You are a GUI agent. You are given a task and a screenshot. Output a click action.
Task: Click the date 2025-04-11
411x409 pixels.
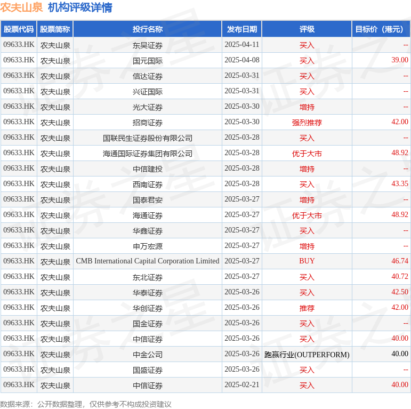point(242,45)
